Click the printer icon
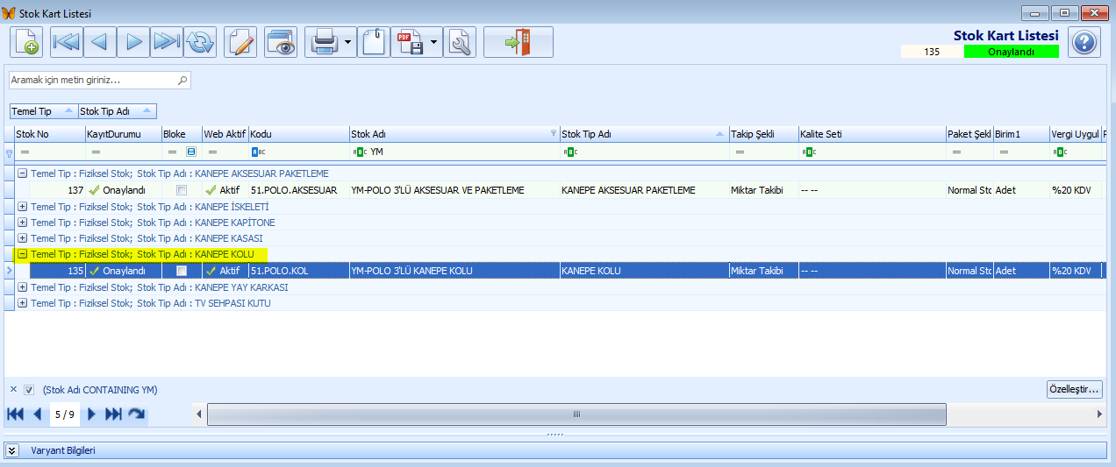1116x467 pixels. [324, 42]
